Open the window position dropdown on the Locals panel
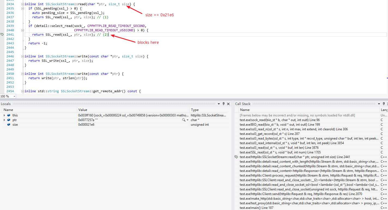Viewport: 388px width, 210px height. 219,104
